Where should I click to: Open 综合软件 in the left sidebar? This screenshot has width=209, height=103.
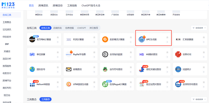click(7, 37)
